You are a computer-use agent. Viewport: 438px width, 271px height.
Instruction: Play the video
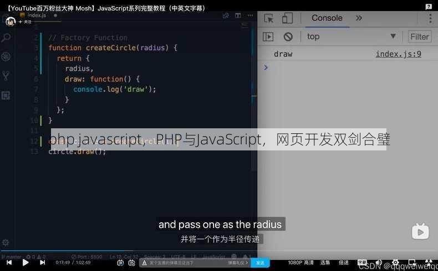point(26,262)
